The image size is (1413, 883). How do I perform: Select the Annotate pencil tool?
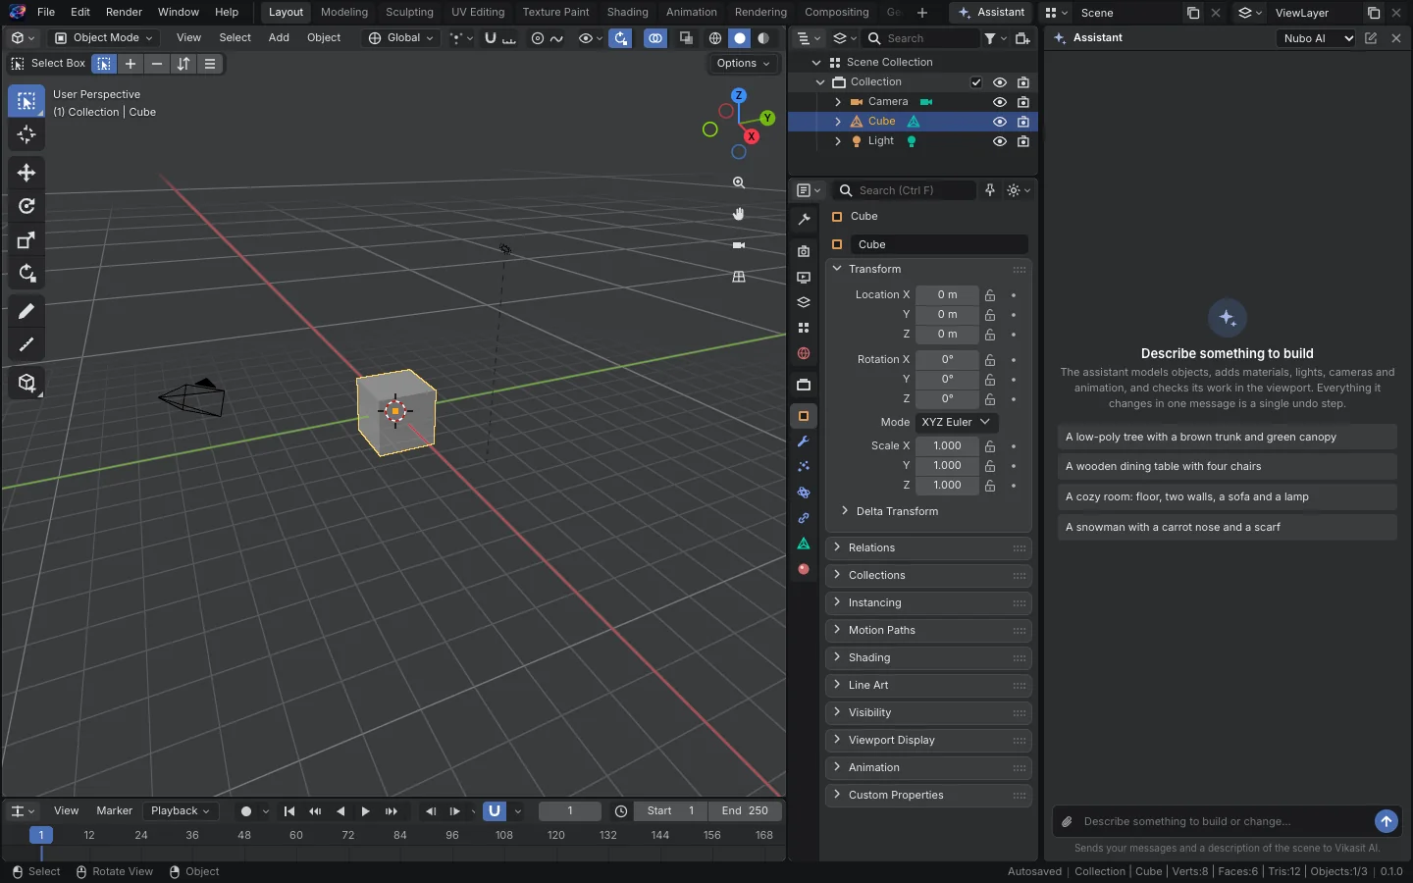26,312
